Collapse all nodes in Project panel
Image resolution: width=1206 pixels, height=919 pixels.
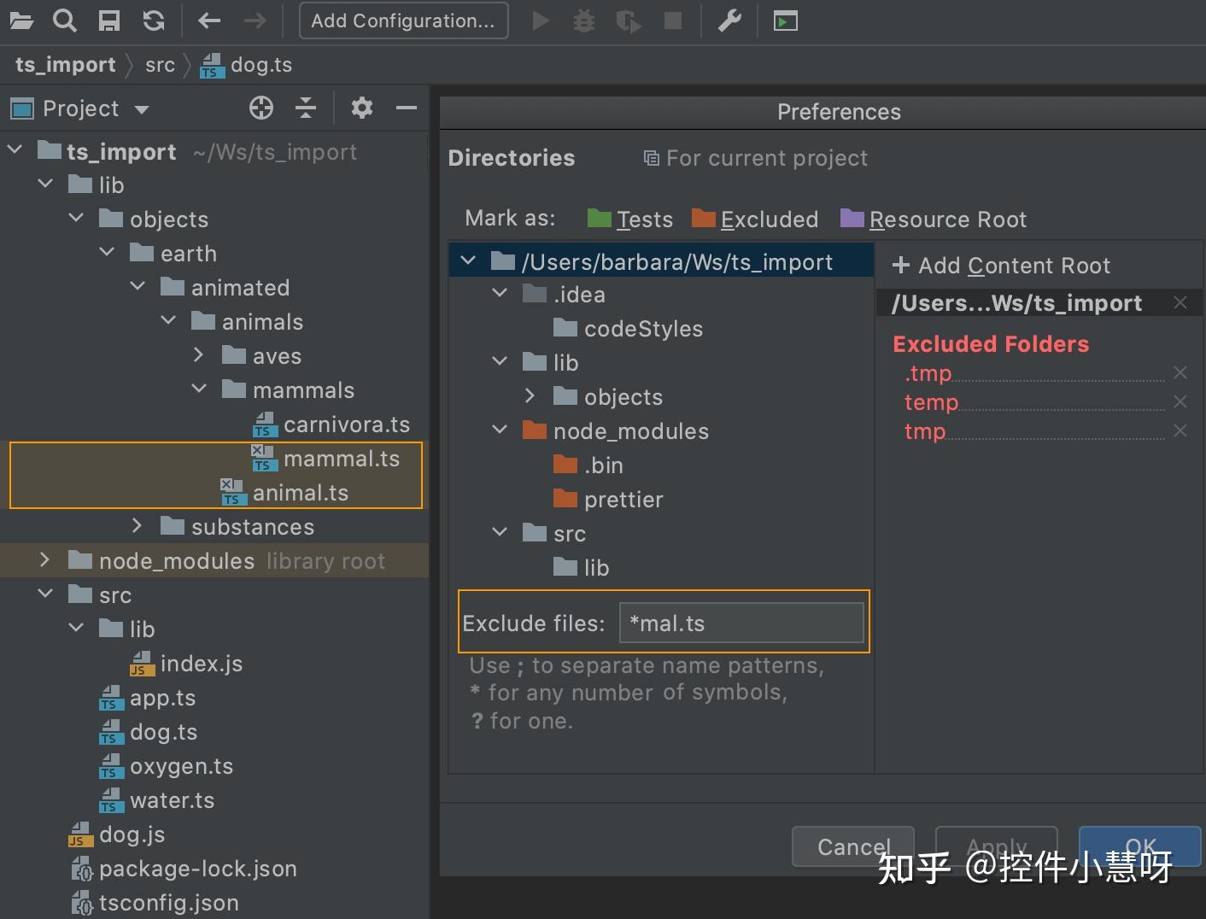point(306,108)
